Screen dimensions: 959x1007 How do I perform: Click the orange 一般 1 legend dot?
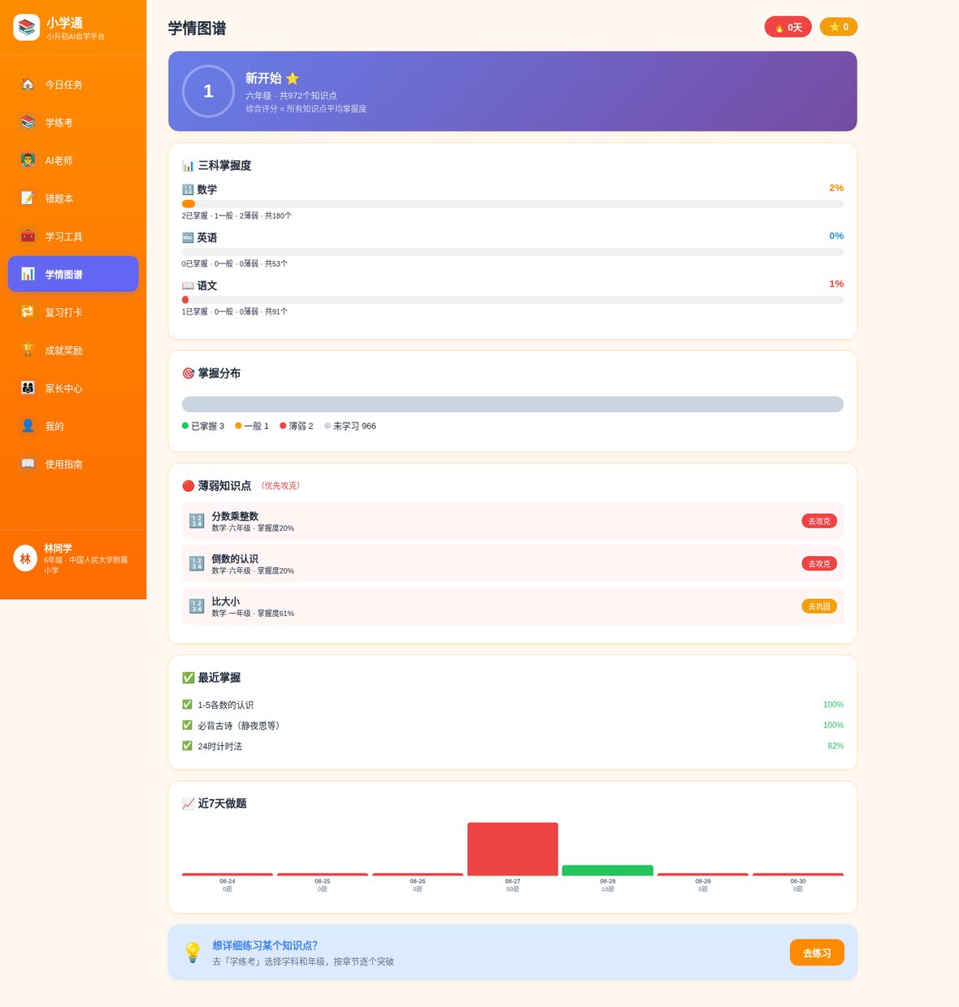pos(238,425)
